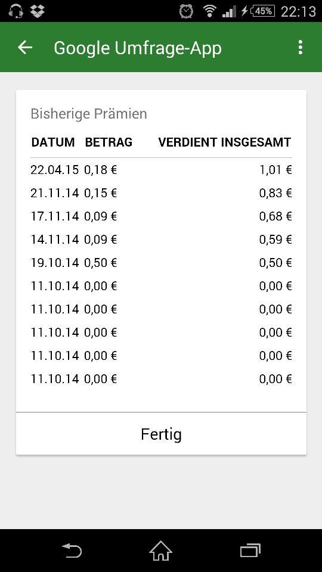Tap the 1,01 € total earned value

pos(275,170)
